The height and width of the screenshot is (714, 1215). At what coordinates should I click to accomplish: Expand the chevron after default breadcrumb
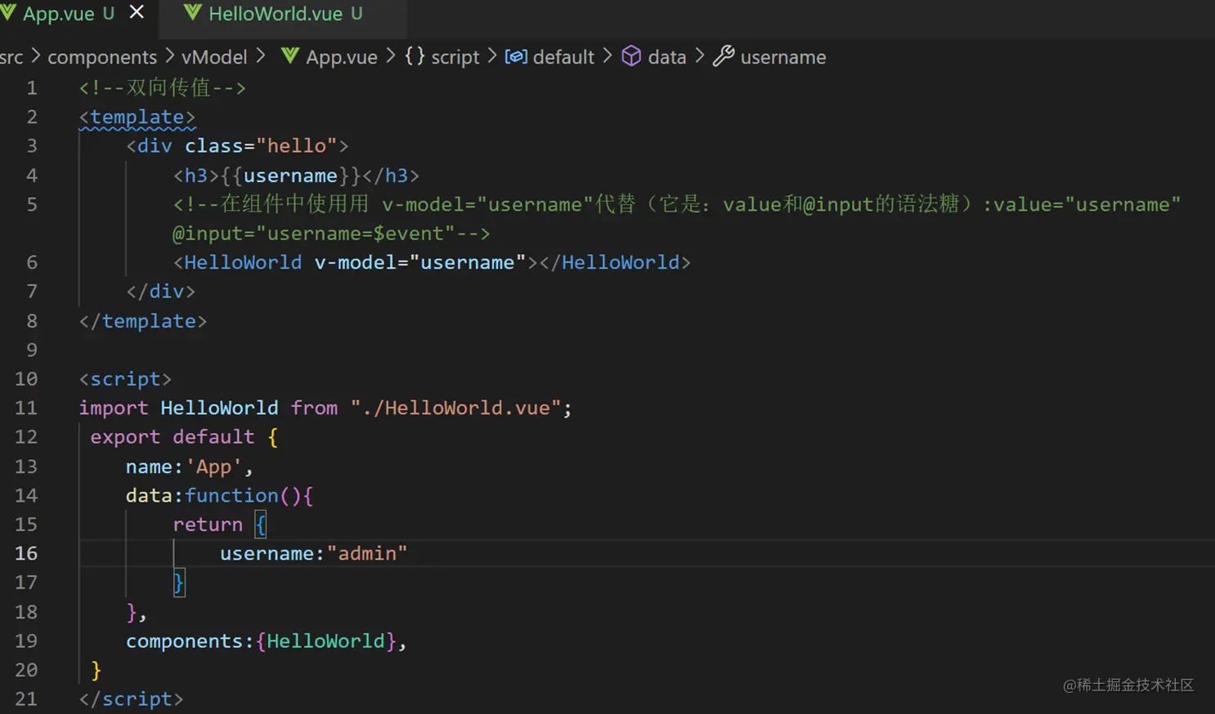coord(607,56)
